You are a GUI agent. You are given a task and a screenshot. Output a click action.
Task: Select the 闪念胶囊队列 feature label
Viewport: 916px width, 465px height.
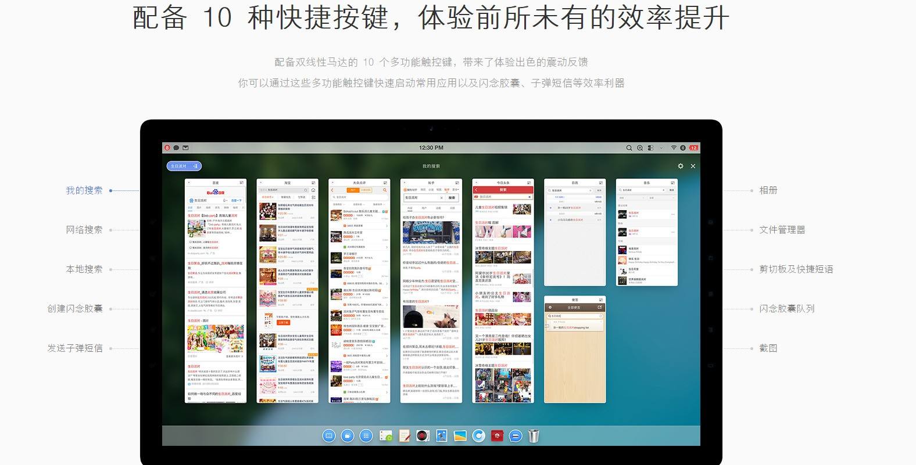coord(787,309)
